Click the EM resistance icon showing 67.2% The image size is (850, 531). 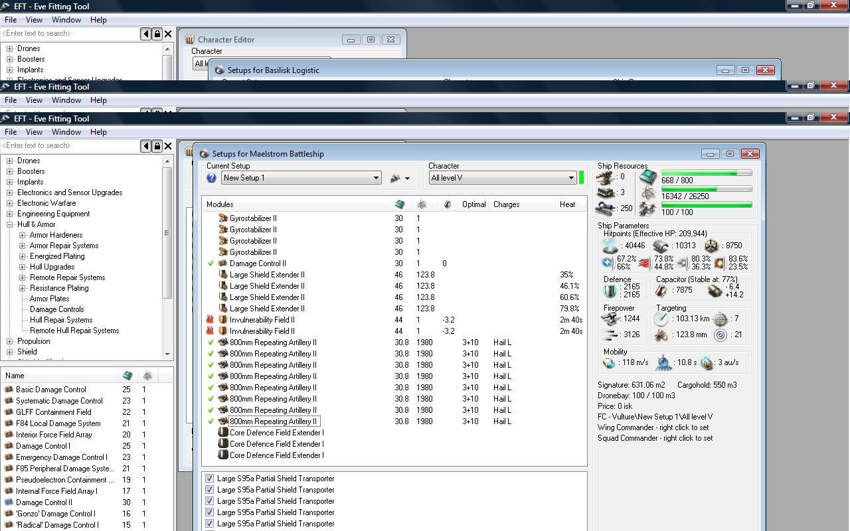click(608, 263)
